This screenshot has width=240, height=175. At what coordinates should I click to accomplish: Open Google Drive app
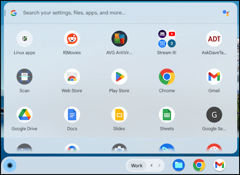[24, 115]
